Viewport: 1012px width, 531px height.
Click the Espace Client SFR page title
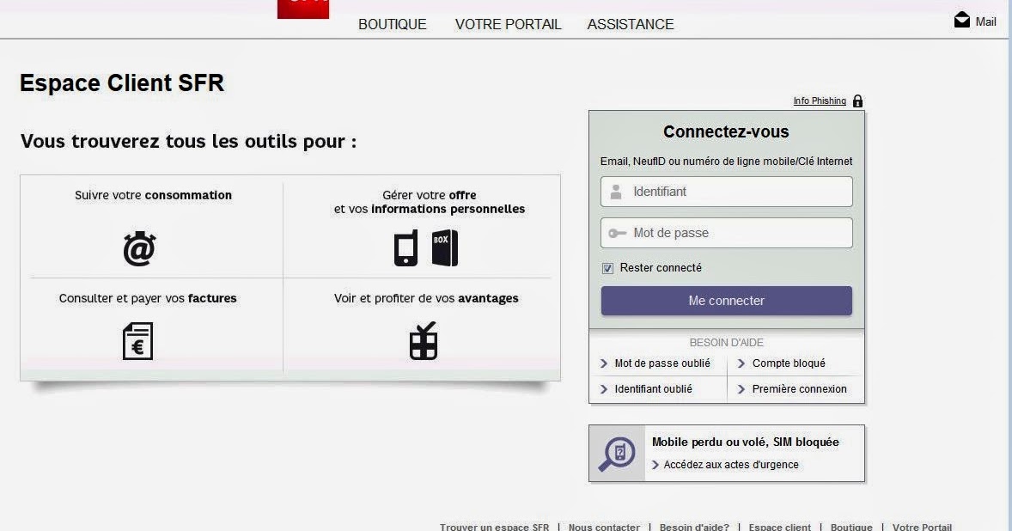tap(122, 83)
